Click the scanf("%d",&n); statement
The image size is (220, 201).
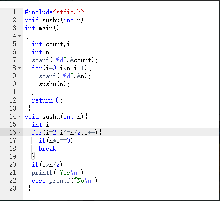(65, 76)
